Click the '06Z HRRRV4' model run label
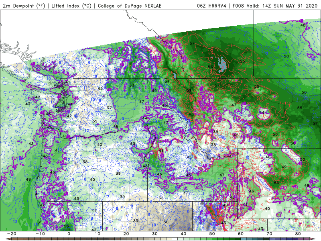The image size is (321, 241). [211, 6]
